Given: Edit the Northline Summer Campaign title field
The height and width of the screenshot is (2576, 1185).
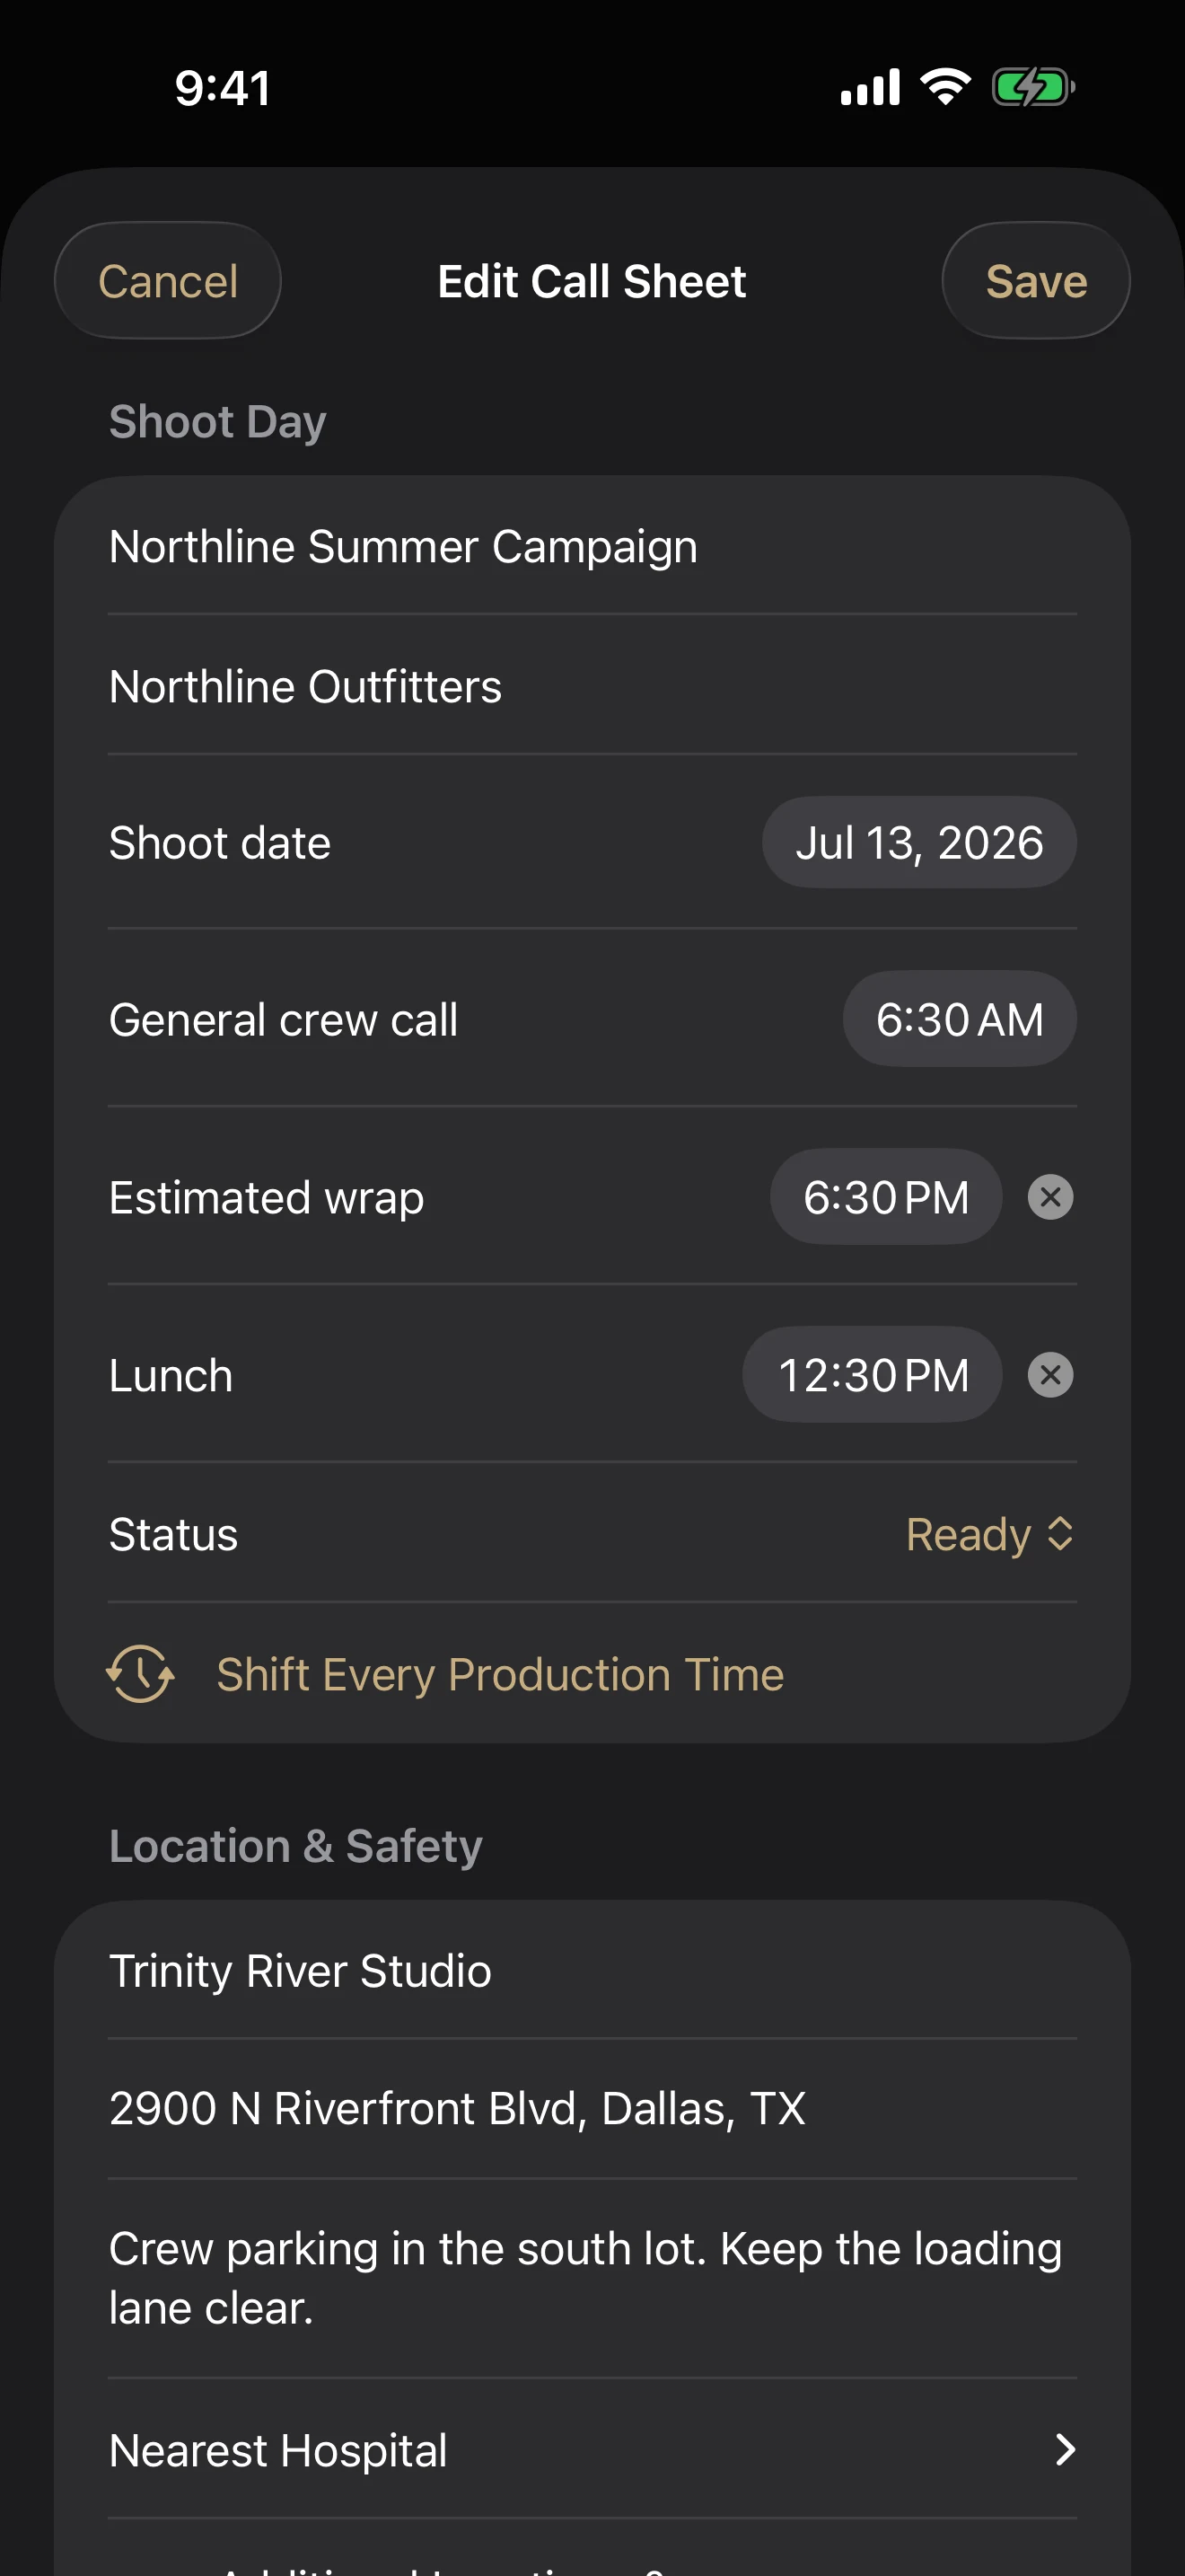Looking at the screenshot, I should 592,546.
